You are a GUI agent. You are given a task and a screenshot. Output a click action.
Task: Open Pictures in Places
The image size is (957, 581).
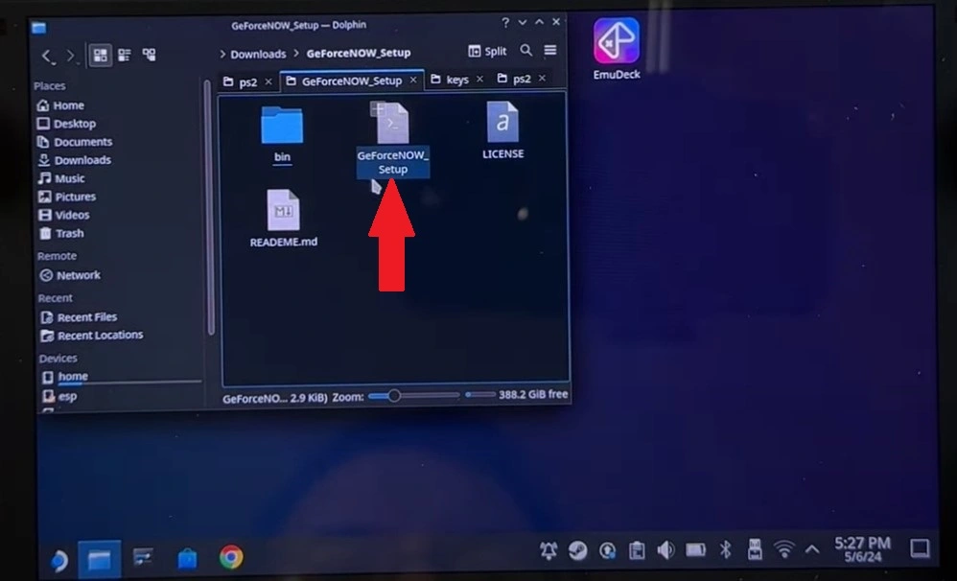(66, 198)
